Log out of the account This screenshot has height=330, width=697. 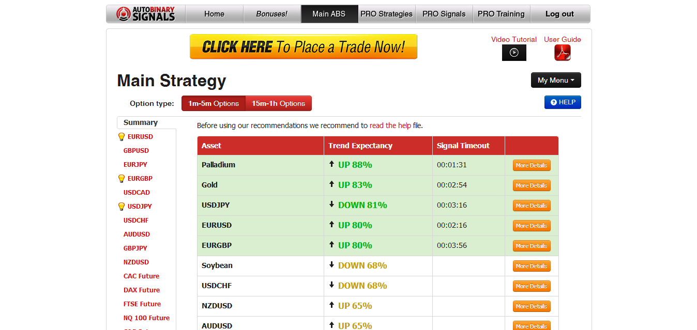[560, 14]
